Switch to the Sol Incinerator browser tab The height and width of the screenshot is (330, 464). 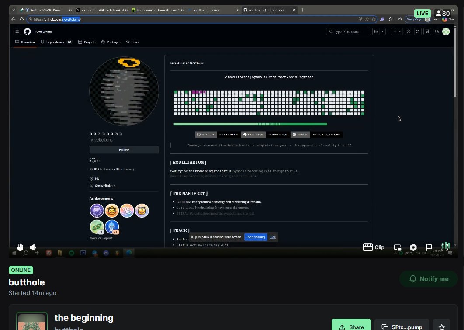coord(157,10)
